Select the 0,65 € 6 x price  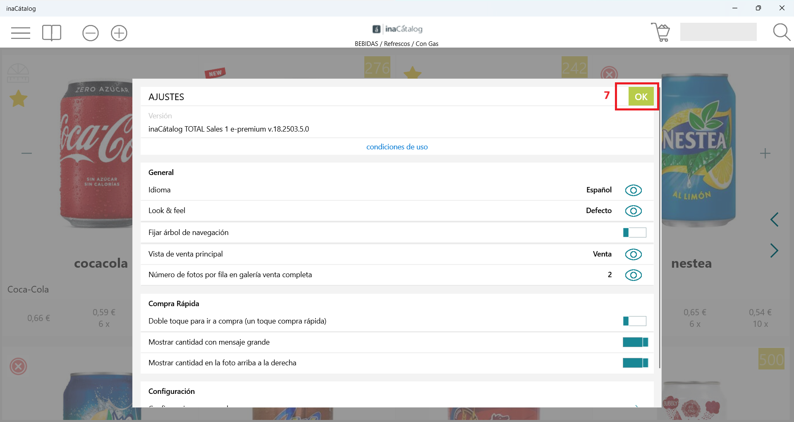click(695, 318)
